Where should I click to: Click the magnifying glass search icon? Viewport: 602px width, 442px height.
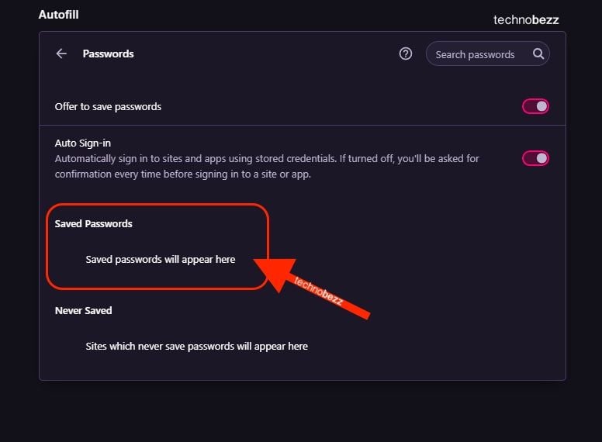pyautogui.click(x=538, y=54)
